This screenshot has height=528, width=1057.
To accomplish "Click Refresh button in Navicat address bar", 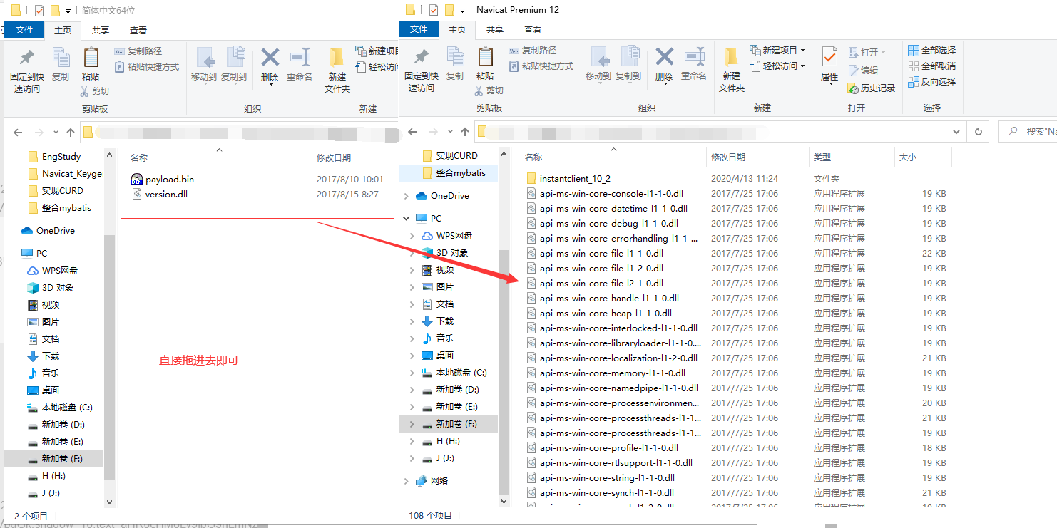I will (x=978, y=132).
